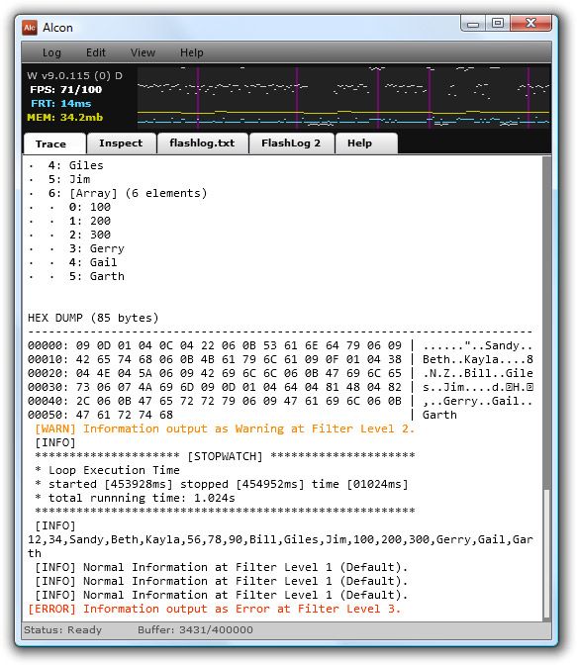Click the W v9.0.115 (0) D version text
The width and height of the screenshot is (577, 665).
74,76
